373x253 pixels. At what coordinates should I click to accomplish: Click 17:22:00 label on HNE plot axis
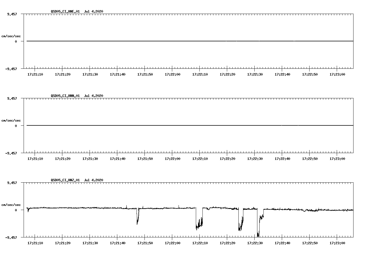pyautogui.click(x=172, y=74)
